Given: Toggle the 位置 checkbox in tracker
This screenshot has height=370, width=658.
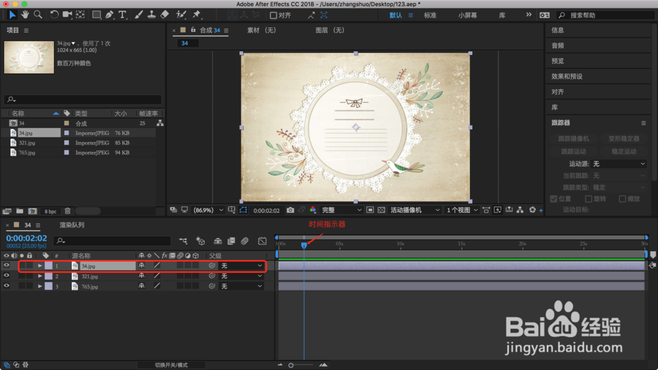Looking at the screenshot, I should [553, 198].
